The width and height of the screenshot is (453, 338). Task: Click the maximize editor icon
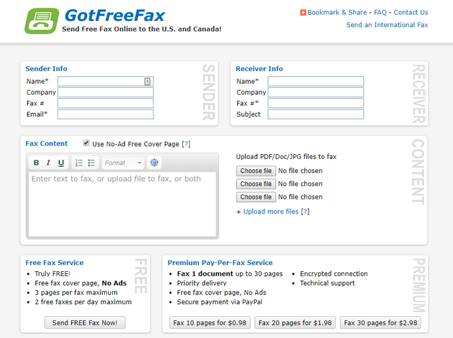[154, 163]
